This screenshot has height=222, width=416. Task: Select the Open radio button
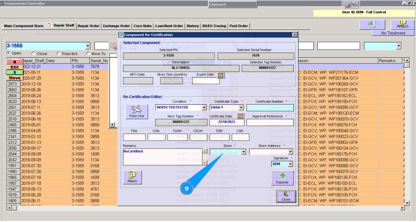click(8, 53)
